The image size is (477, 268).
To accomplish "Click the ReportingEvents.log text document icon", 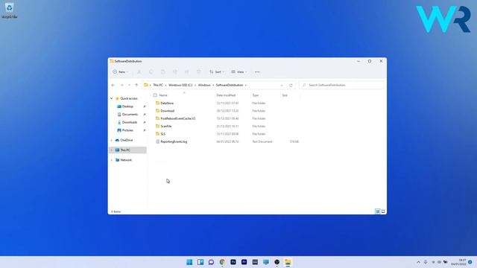I will (x=157, y=141).
